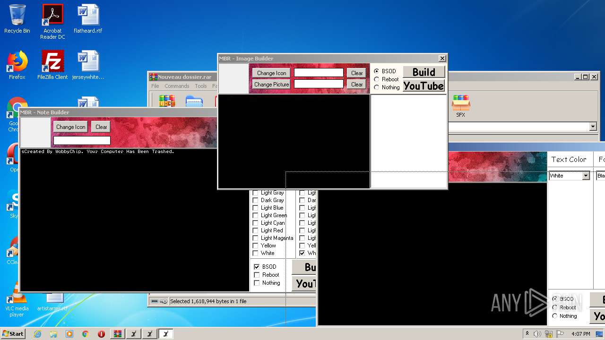
Task: Launch Firefox from desktop
Action: [17, 65]
